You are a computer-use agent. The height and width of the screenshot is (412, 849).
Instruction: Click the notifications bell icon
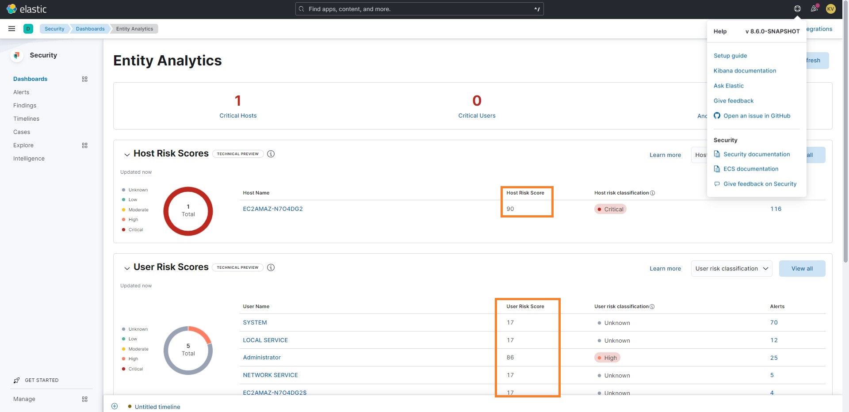coord(814,8)
